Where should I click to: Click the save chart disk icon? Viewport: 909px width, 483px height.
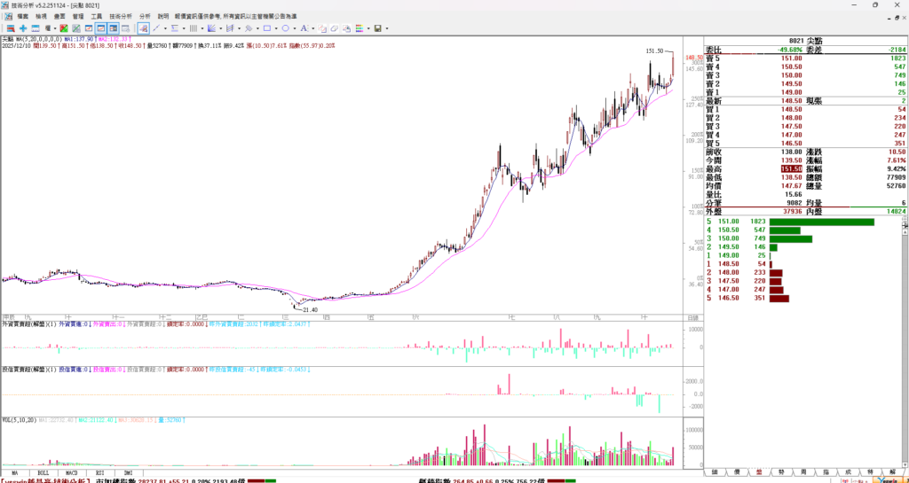tap(377, 28)
